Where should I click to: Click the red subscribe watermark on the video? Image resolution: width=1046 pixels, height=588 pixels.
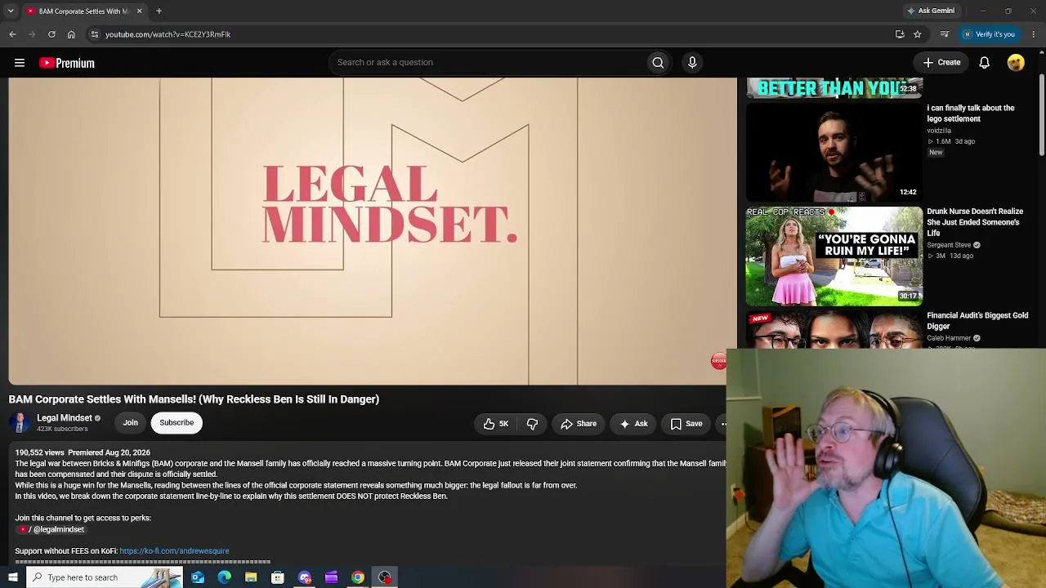point(718,361)
